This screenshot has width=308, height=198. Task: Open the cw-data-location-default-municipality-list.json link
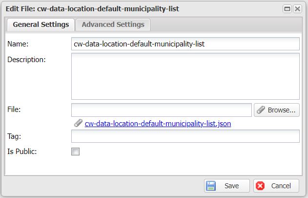[x=158, y=124]
